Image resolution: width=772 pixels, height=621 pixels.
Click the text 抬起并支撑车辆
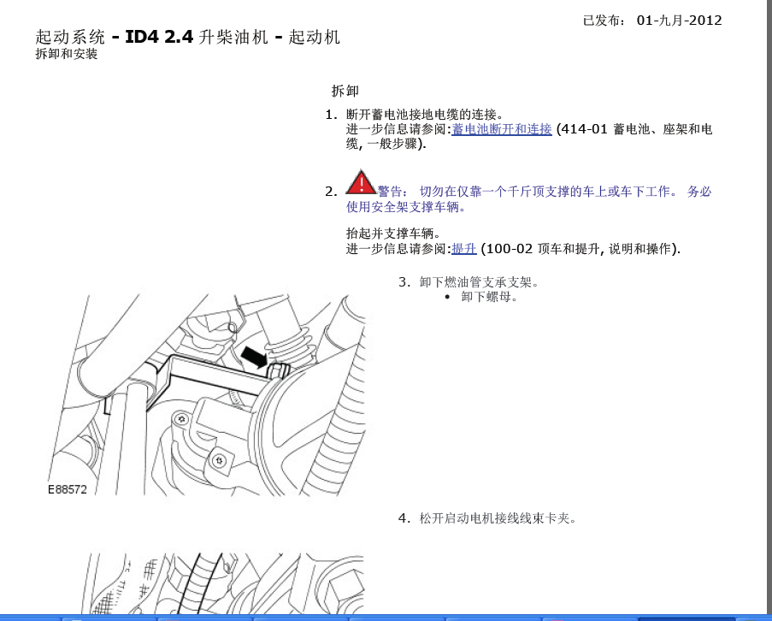point(393,234)
